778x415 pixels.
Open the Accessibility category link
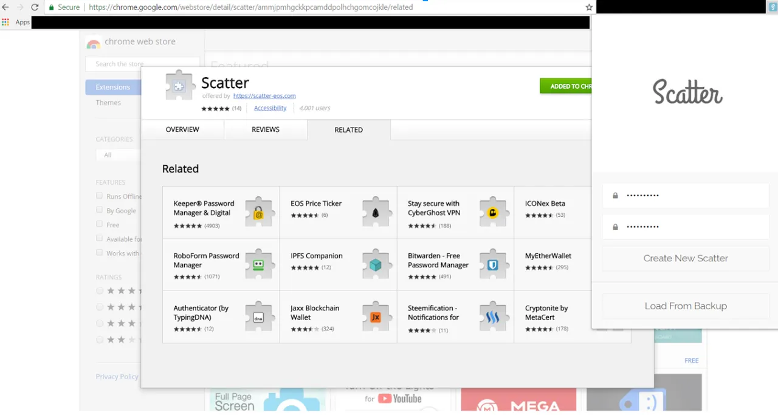pos(270,108)
